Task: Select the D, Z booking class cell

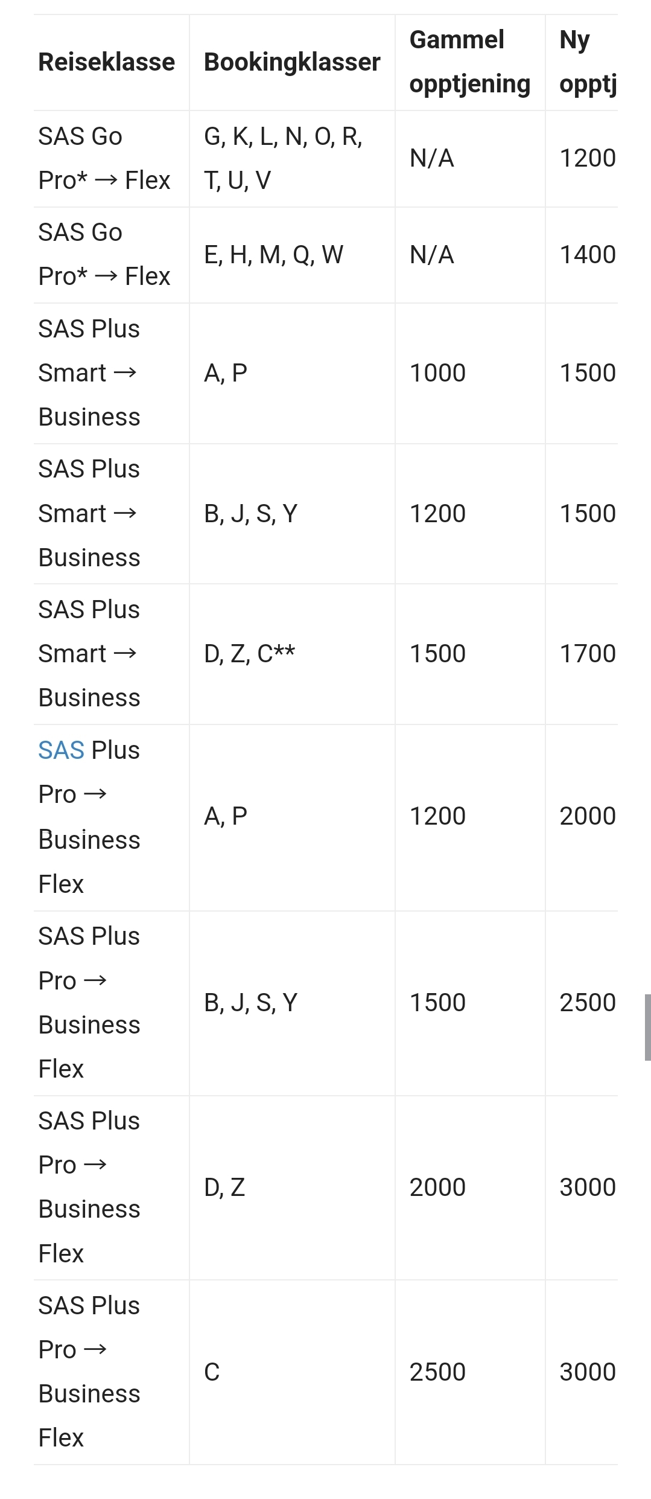Action: tap(224, 1187)
